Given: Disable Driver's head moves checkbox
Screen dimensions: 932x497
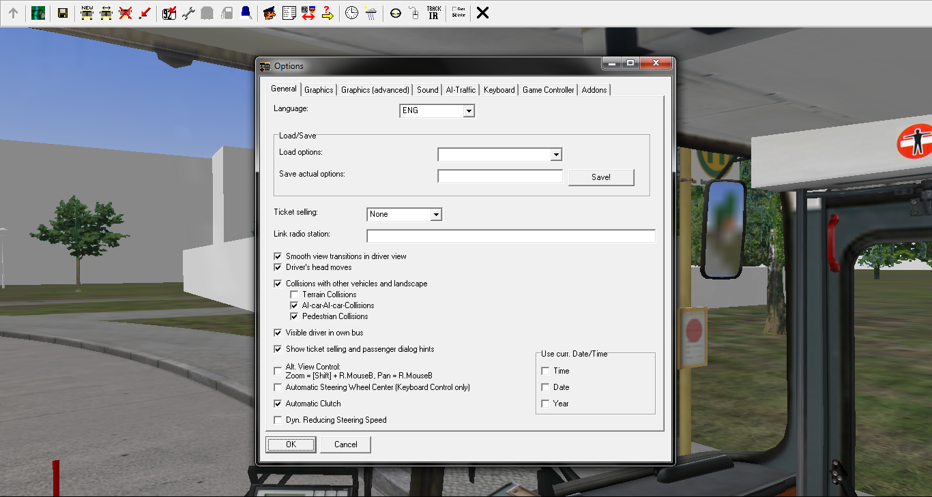Looking at the screenshot, I should tap(278, 267).
